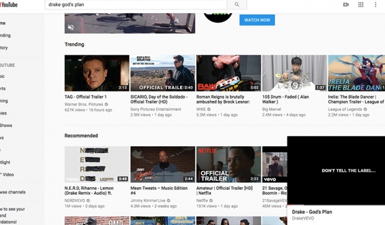Click the miniplayer video showing DON'T TELL THE LABEL
This screenshot has height=225, width=385.
click(x=336, y=170)
